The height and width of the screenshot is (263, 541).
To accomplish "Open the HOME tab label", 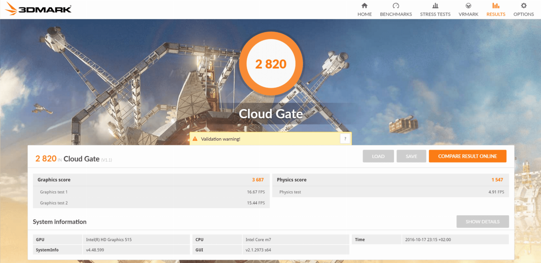I will click(x=364, y=14).
